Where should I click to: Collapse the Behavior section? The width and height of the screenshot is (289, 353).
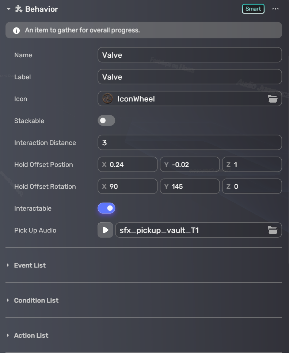point(9,9)
